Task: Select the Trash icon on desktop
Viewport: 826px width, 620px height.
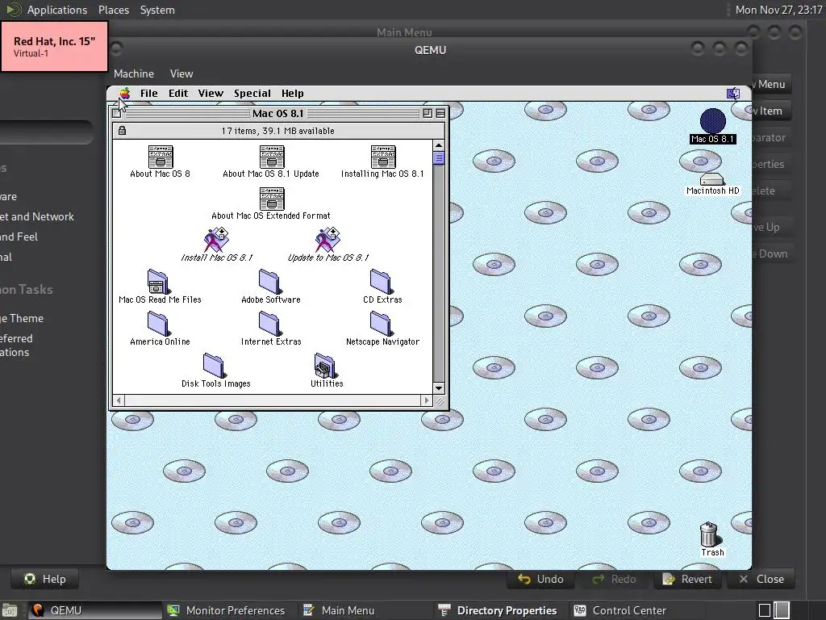Action: (x=710, y=534)
